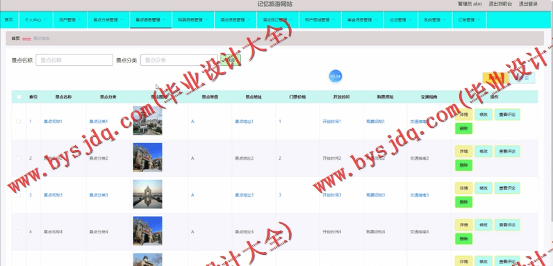Click 修改 button for row 4
Screen dimensions: 553x266
point(483,225)
